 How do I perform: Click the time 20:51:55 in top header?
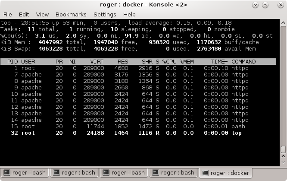pos(35,23)
